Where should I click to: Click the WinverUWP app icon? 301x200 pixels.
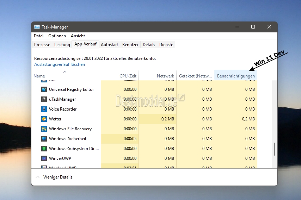(x=44, y=158)
